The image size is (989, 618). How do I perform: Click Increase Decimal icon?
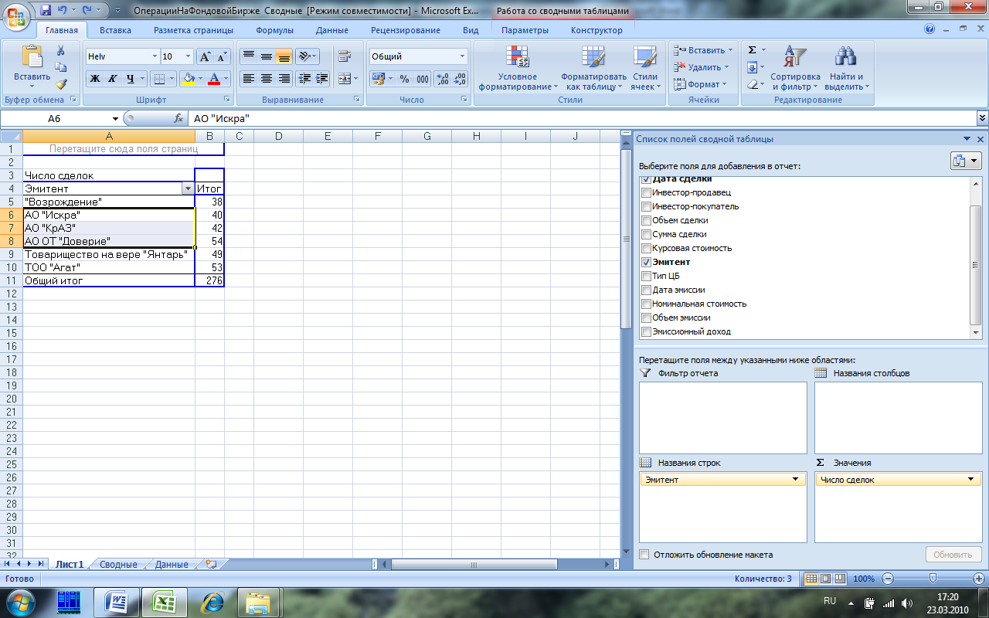443,79
